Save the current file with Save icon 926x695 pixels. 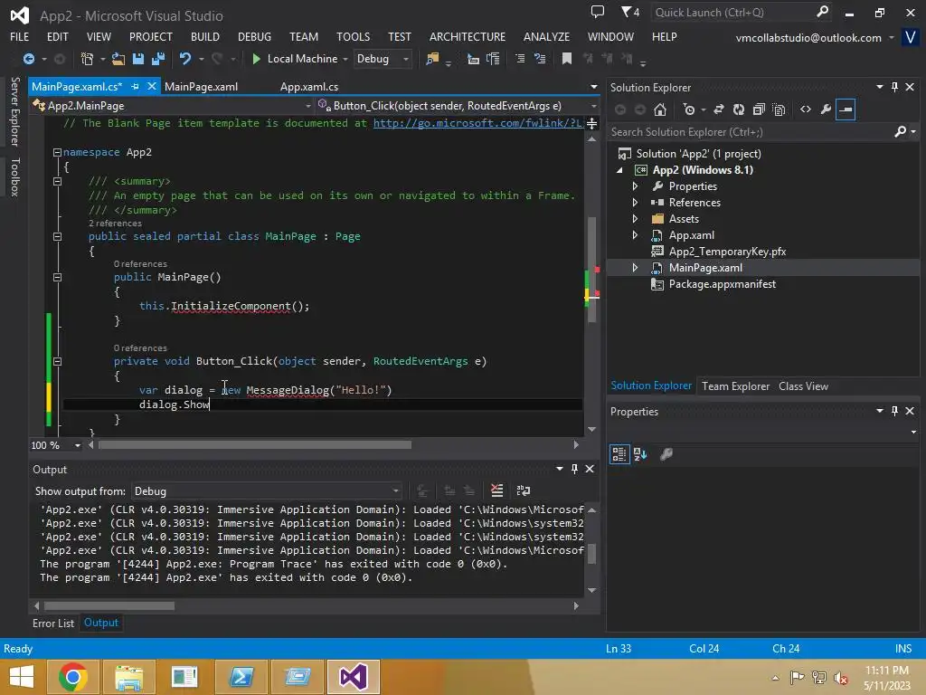tap(138, 59)
